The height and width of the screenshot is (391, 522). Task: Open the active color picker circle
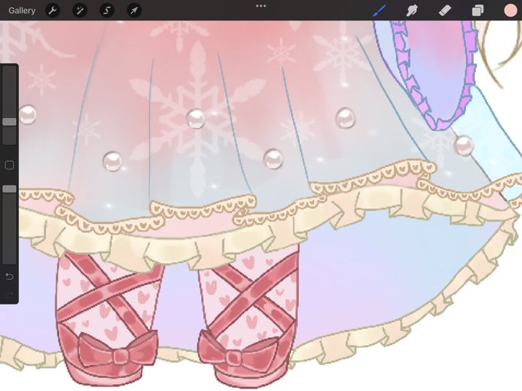(510, 10)
